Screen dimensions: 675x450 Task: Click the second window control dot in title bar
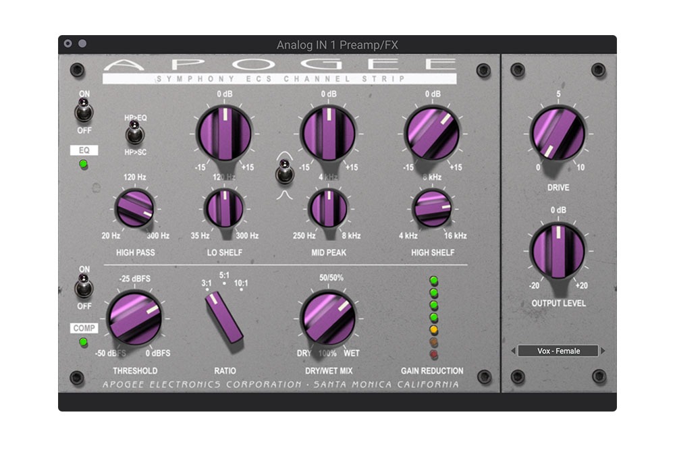tap(82, 43)
